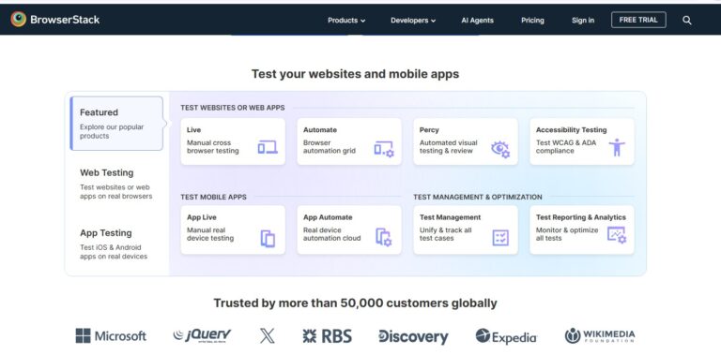This screenshot has width=721, height=355.
Task: Click 'Automated visual testing & review' description
Action: [x=449, y=147]
